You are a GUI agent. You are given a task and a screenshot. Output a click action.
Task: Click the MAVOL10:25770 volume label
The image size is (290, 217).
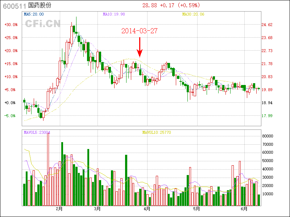(x=157, y=132)
